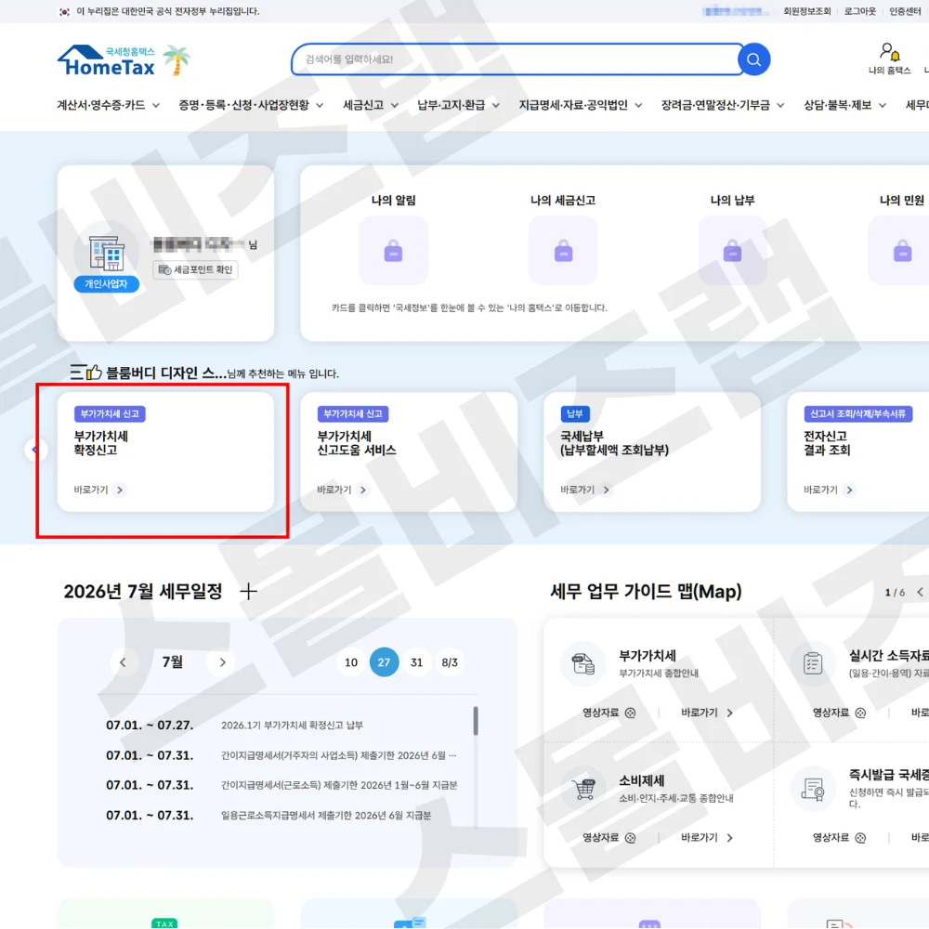Expand 납부·고지·환급 menu

458,106
